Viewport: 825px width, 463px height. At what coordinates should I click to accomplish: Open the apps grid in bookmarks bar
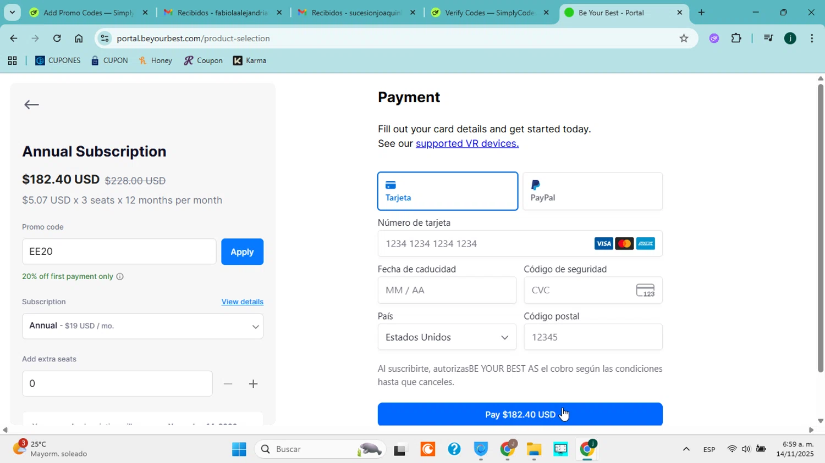coord(12,61)
